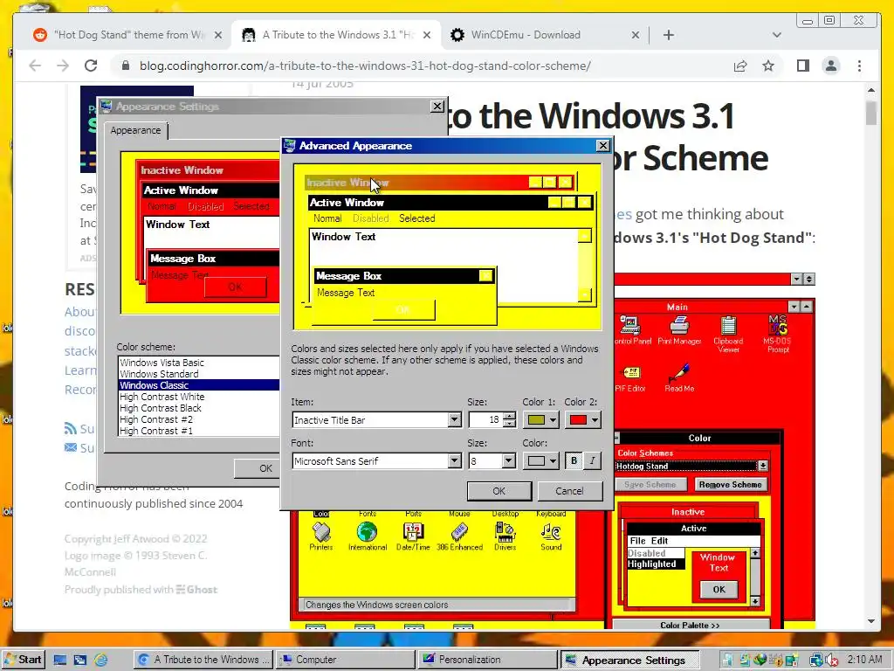Screen dimensions: 894x671
Task: Click the International globe icon in the image
Action: pos(368,536)
